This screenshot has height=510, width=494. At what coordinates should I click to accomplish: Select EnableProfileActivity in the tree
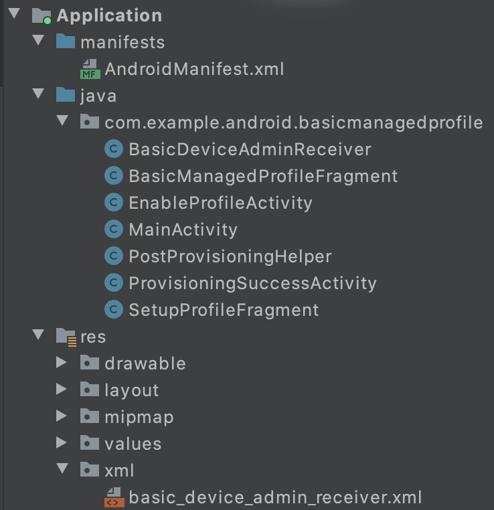click(220, 203)
